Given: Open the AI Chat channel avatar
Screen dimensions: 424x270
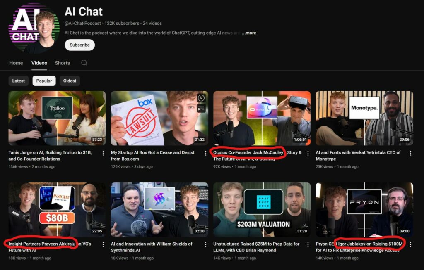Looking at the screenshot, I should pos(34,28).
